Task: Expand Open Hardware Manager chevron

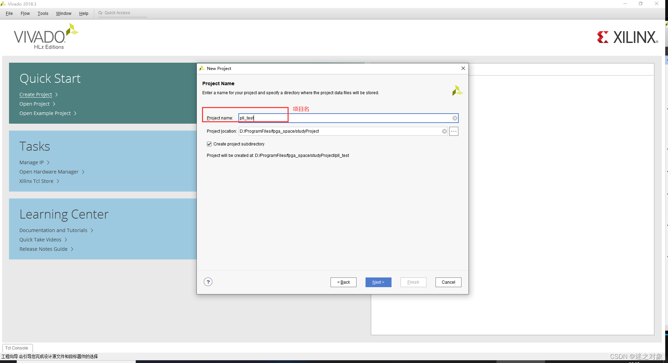Action: point(83,172)
